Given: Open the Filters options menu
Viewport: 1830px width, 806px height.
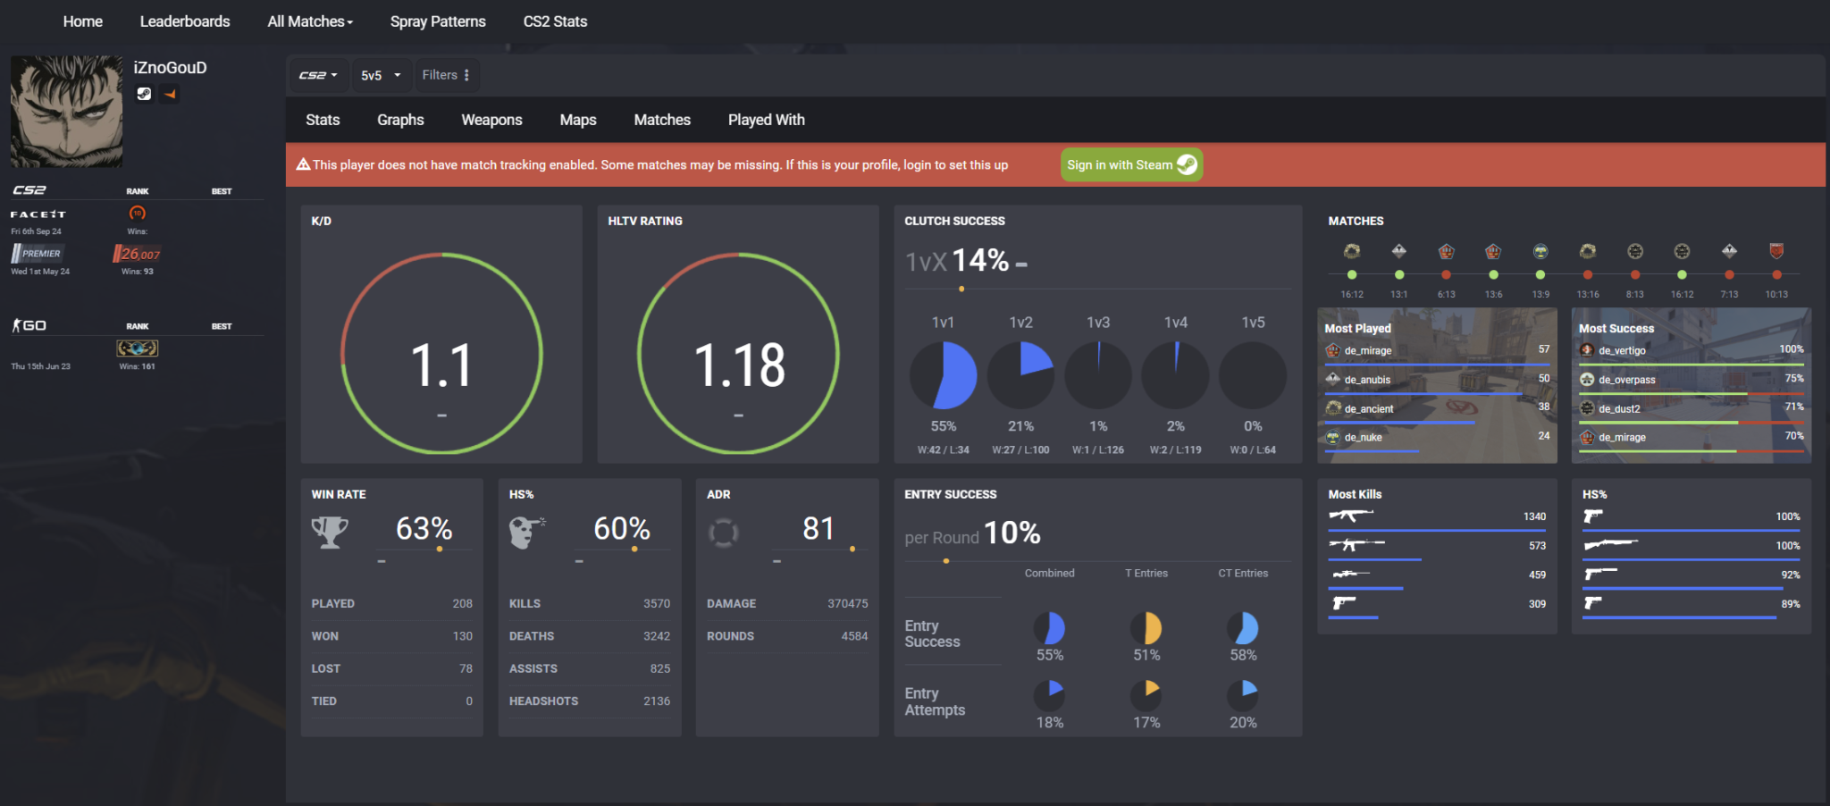Looking at the screenshot, I should tap(446, 75).
